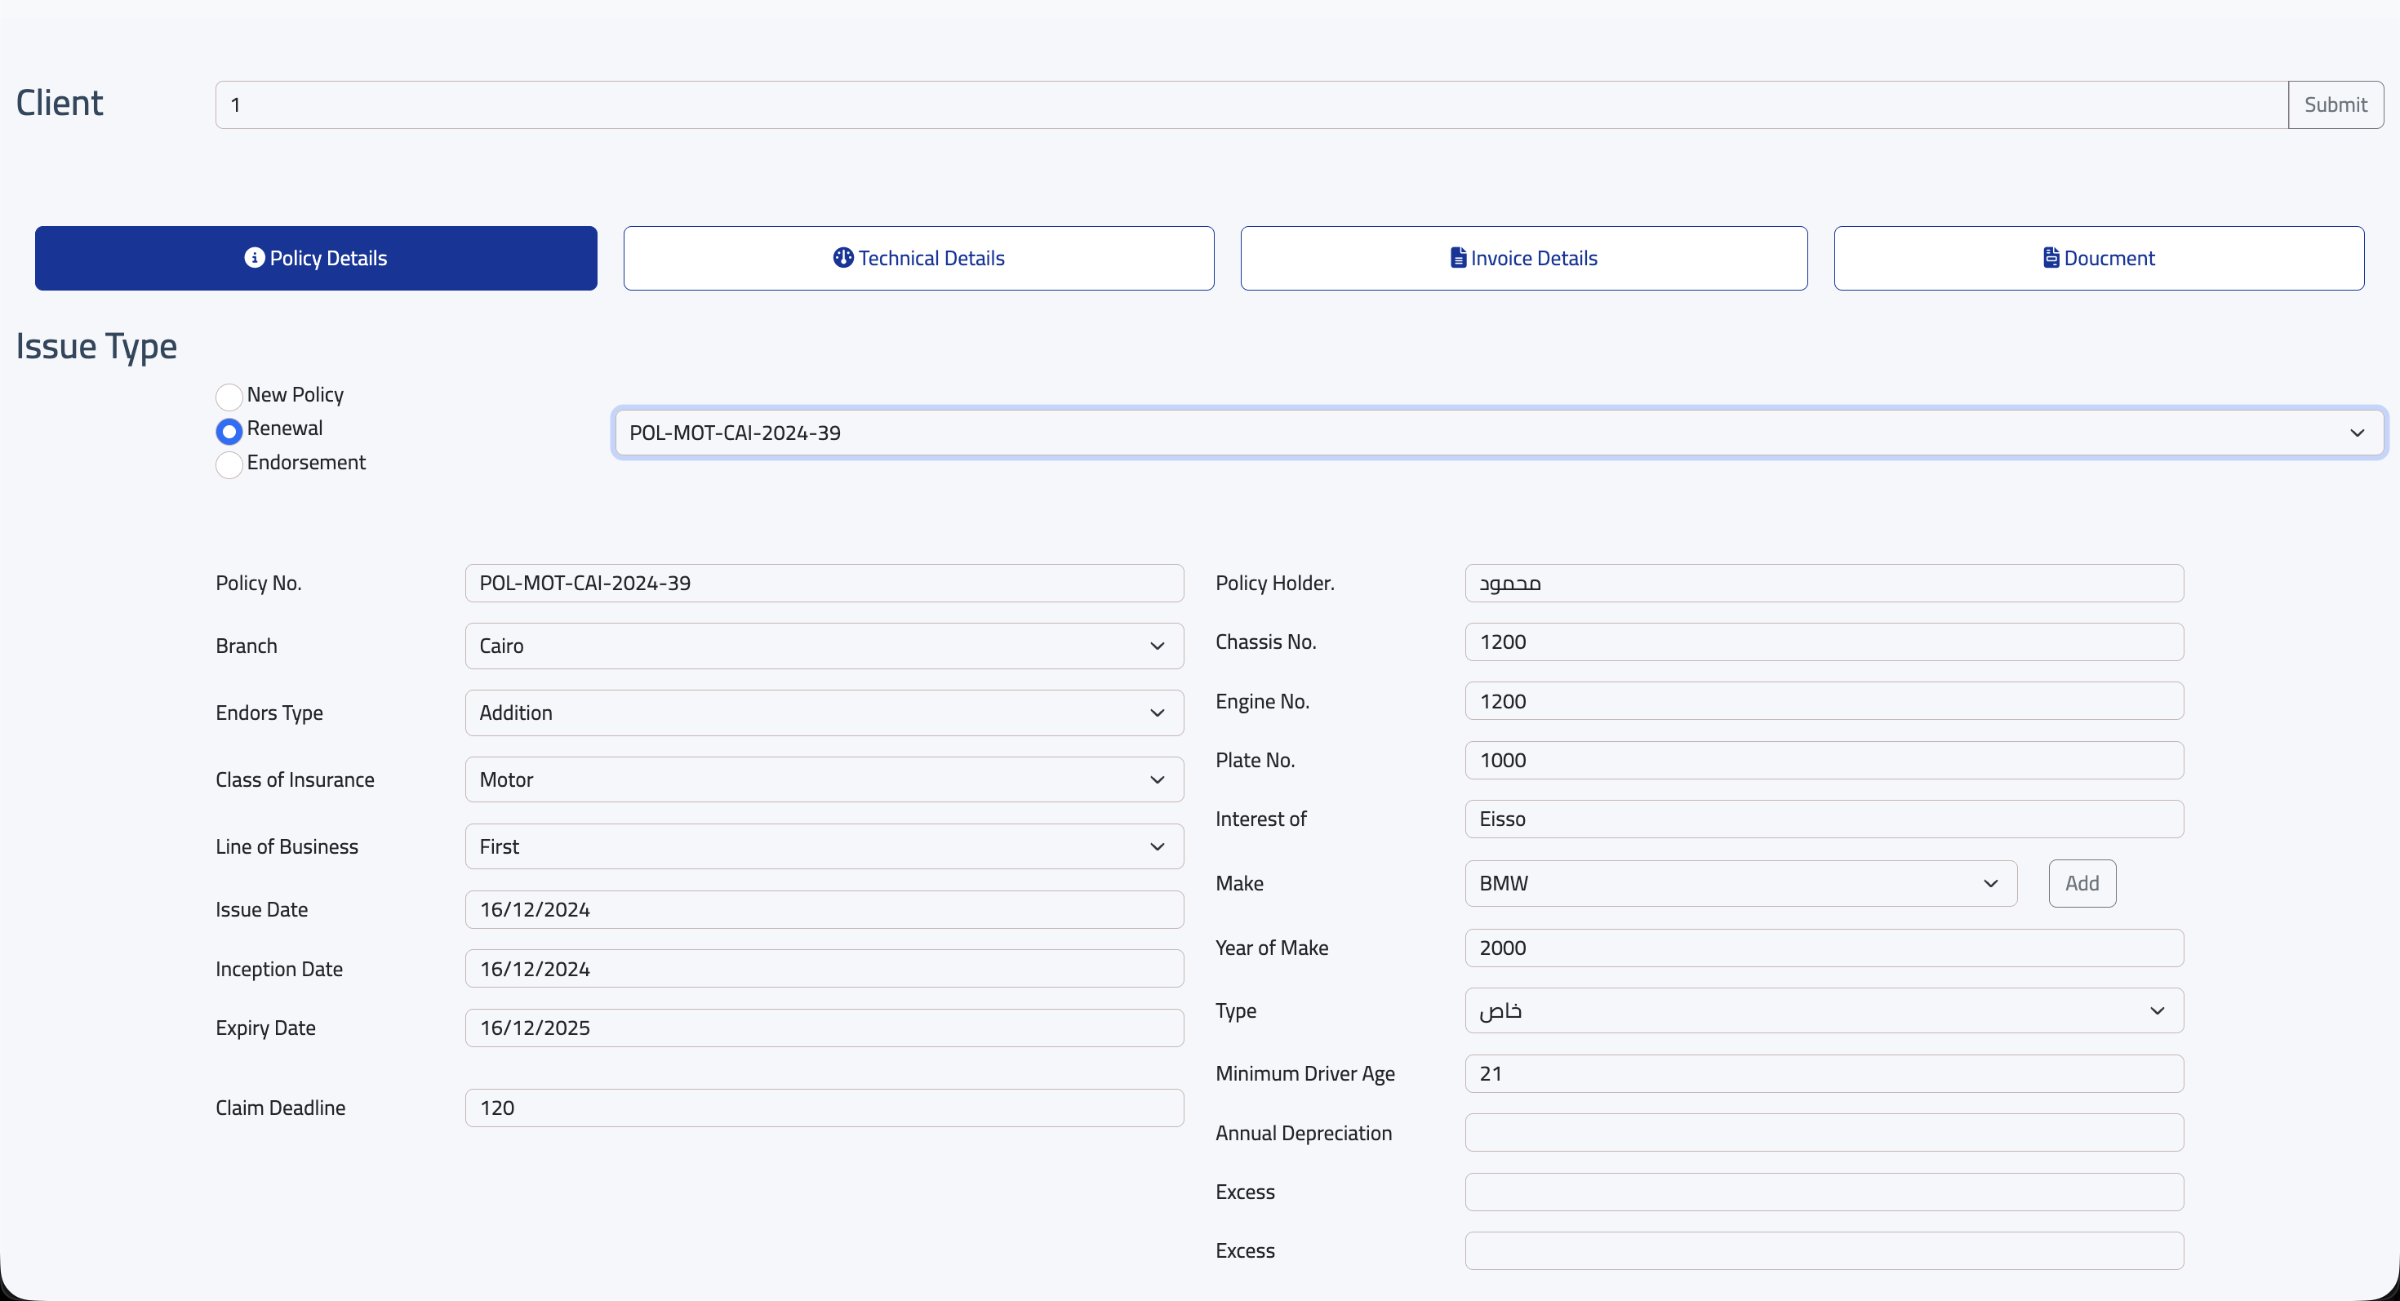
Task: Focus the Annual Depreciation field
Action: [x=1824, y=1134]
